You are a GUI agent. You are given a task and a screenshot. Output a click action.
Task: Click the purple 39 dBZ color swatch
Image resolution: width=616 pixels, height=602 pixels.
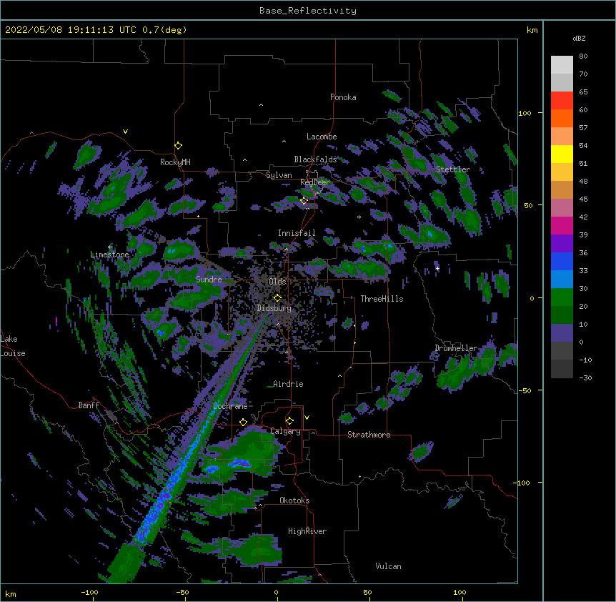click(x=562, y=243)
